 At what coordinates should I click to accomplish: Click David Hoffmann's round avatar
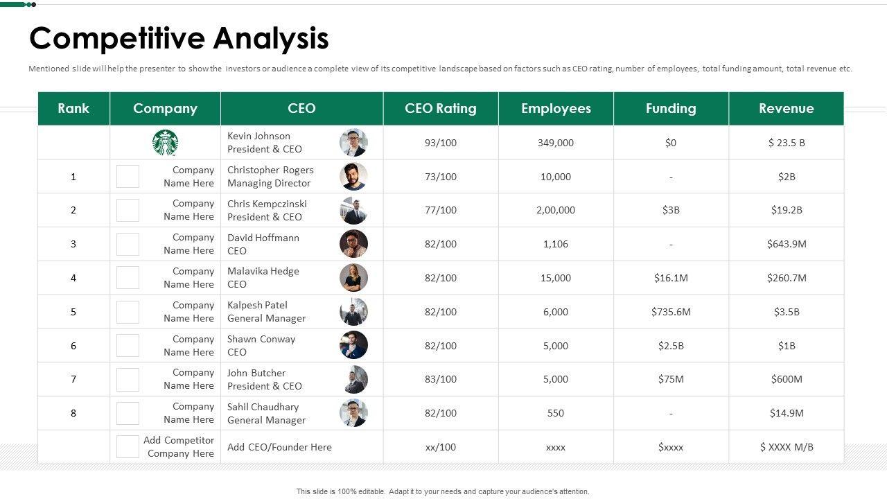pyautogui.click(x=353, y=244)
